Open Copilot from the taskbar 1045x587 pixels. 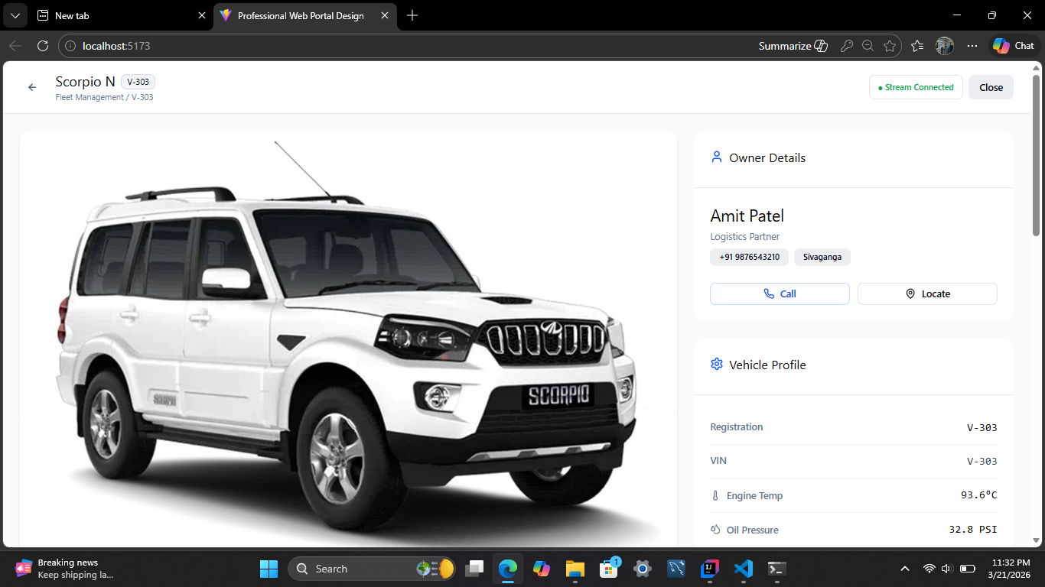pyautogui.click(x=542, y=569)
